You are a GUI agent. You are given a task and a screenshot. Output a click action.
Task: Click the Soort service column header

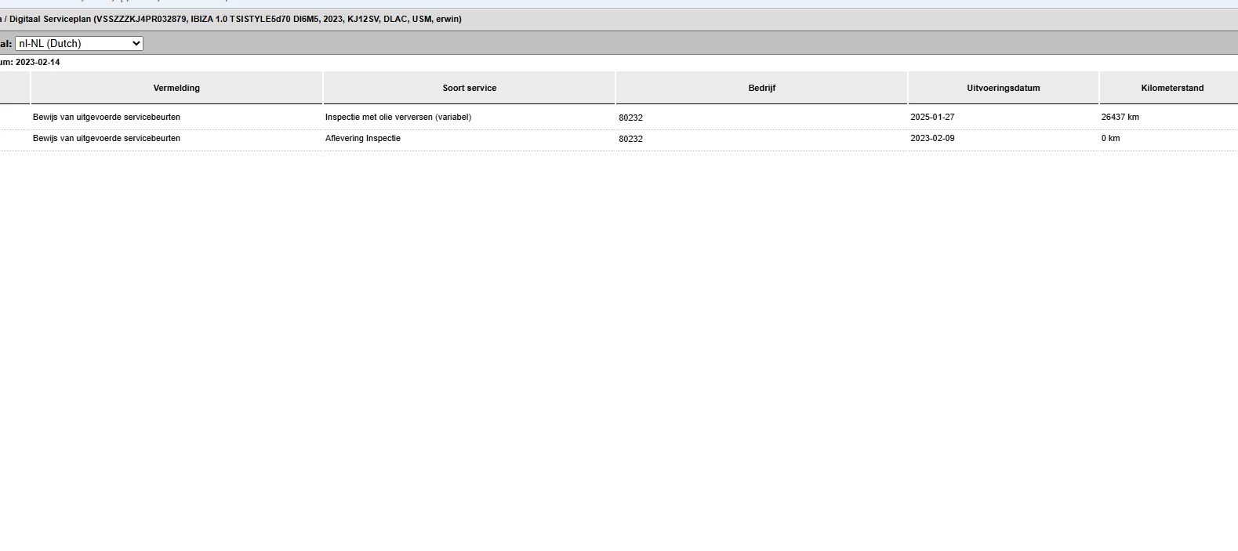[x=469, y=88]
